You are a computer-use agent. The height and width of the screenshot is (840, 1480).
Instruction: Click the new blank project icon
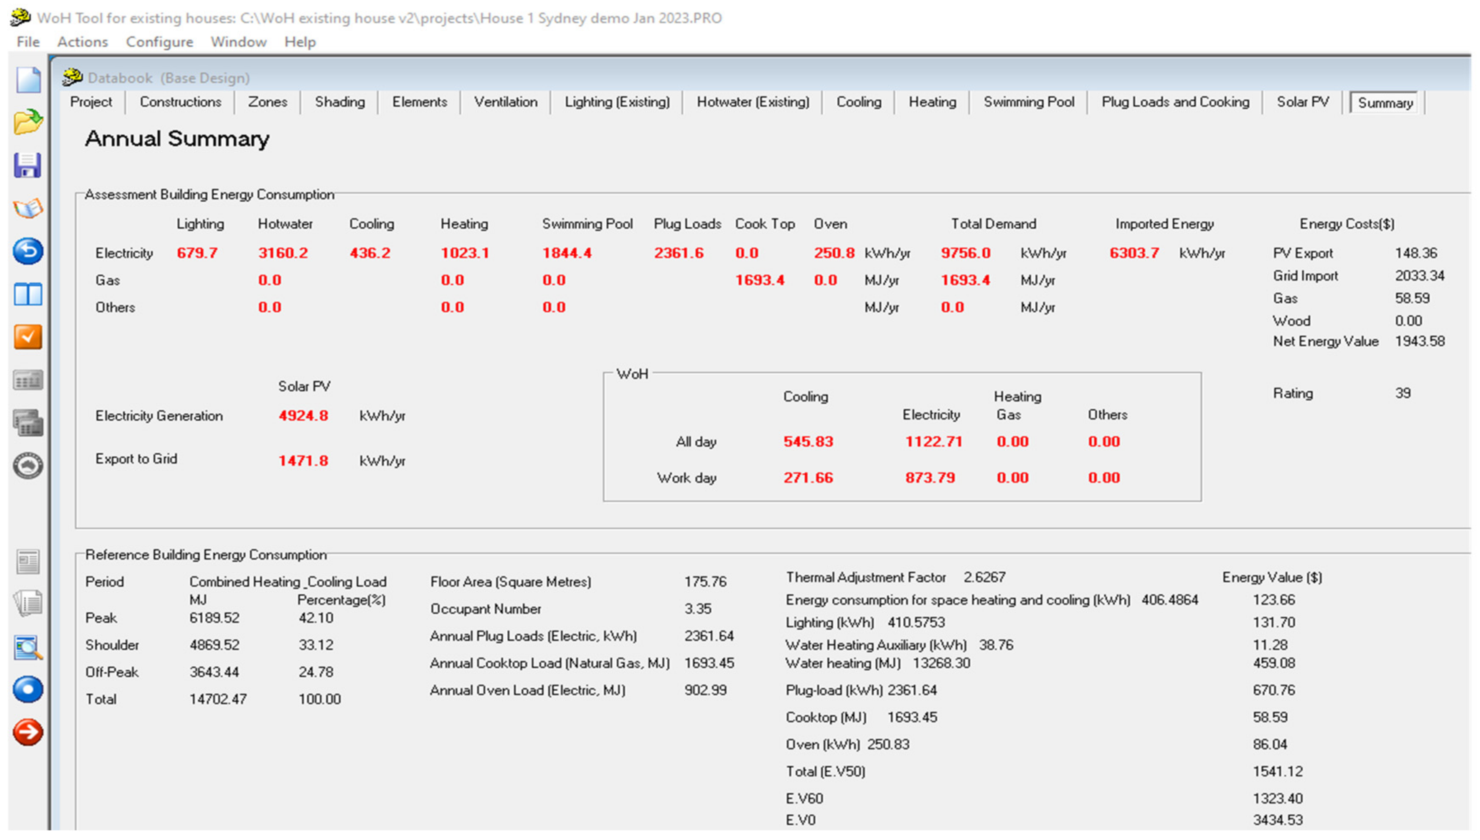point(28,80)
